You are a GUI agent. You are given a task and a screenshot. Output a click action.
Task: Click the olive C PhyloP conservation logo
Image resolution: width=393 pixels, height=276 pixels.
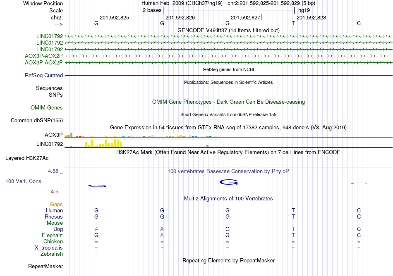click(x=359, y=183)
